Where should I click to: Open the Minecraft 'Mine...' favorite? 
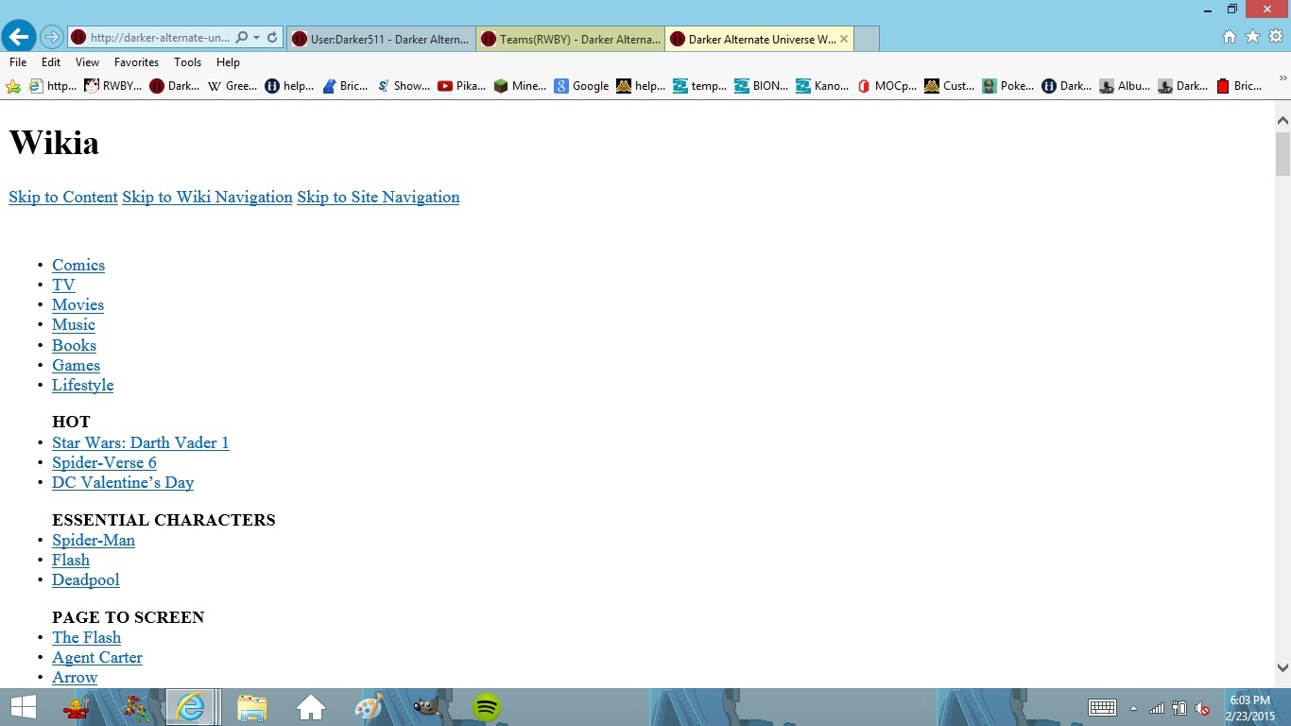(x=519, y=85)
